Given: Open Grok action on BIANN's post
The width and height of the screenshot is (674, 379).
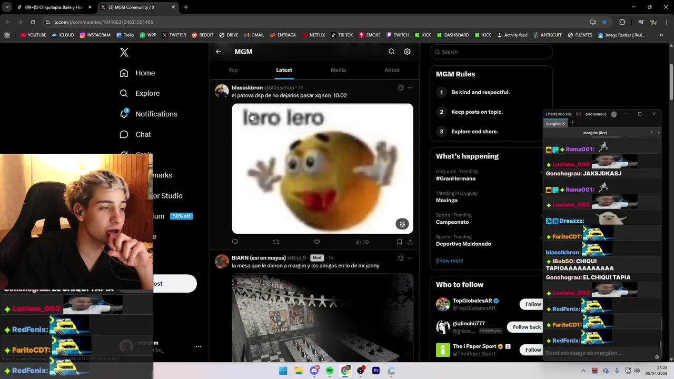Looking at the screenshot, I should (x=401, y=258).
